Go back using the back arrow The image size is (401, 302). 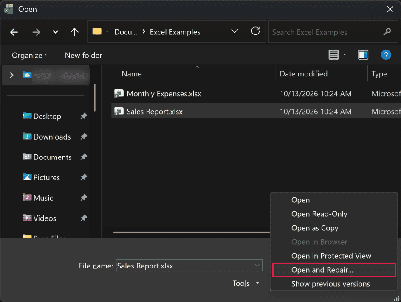coord(14,32)
